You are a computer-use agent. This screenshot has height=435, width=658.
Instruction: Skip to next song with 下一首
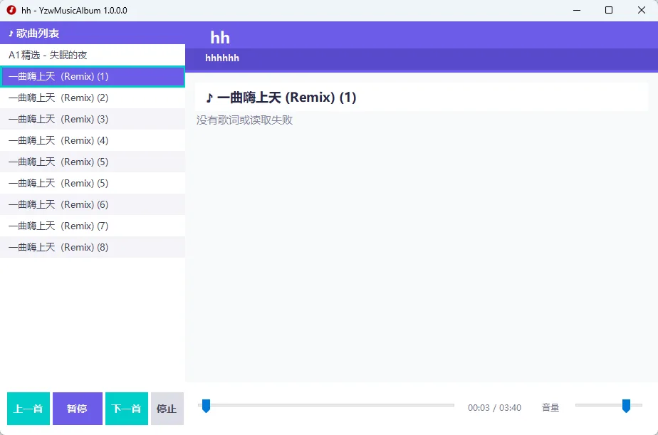127,409
